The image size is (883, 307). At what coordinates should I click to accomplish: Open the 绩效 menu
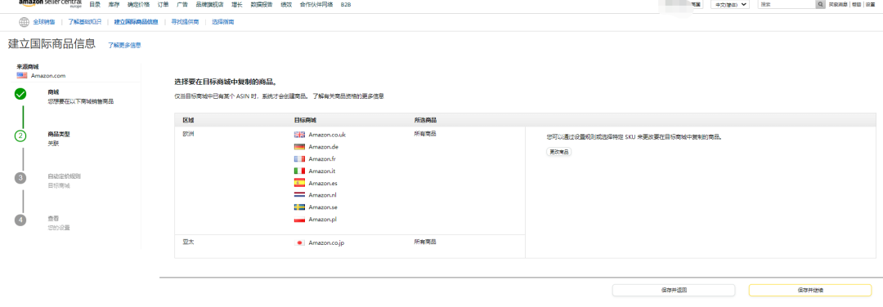click(x=286, y=5)
